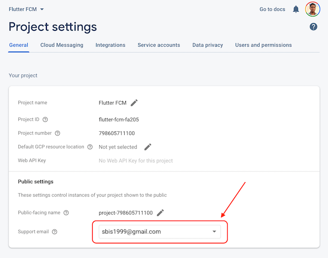Click Support email help icon
The image size is (328, 258).
55,232
